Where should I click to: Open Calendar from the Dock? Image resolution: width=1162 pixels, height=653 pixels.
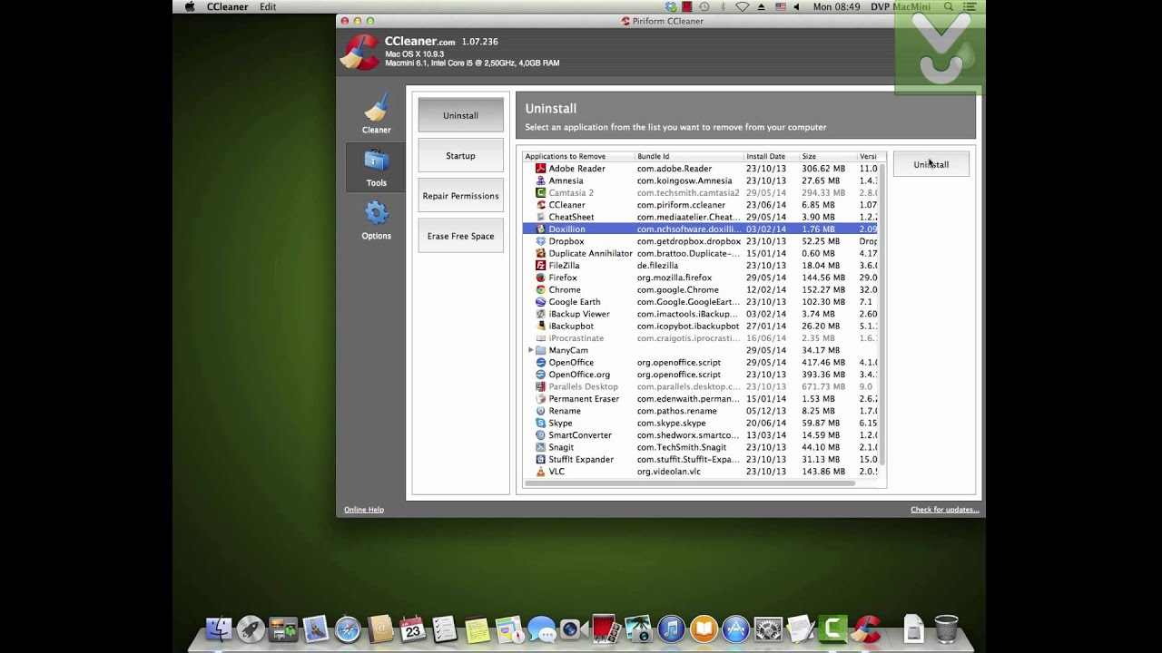coord(412,629)
